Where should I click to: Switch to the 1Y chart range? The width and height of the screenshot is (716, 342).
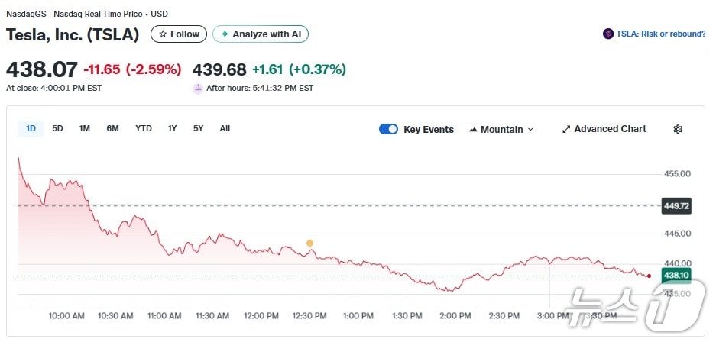pos(173,128)
